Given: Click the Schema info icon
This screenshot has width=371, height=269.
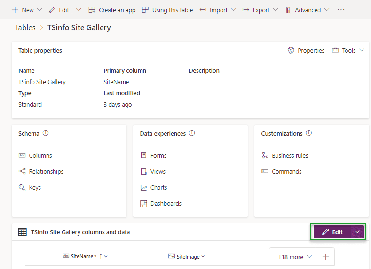Looking at the screenshot, I should [x=46, y=133].
